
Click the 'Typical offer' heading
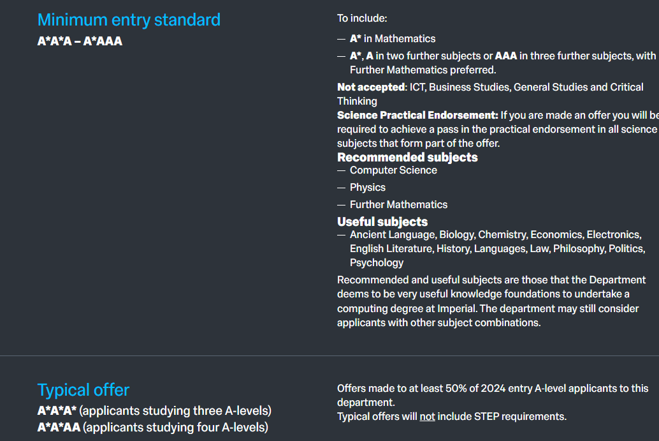[83, 390]
